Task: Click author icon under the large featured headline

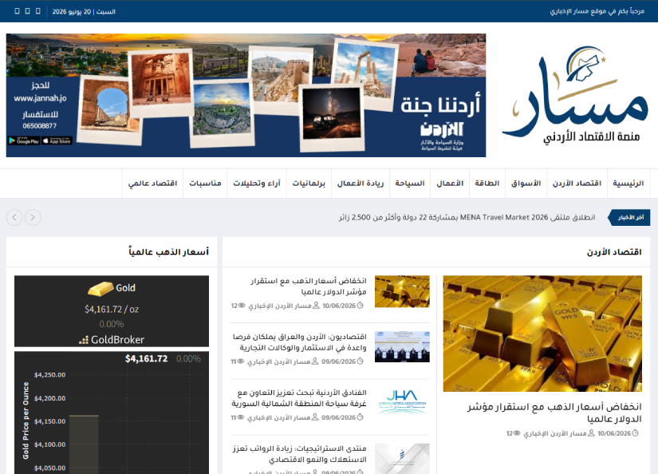Action: [591, 433]
